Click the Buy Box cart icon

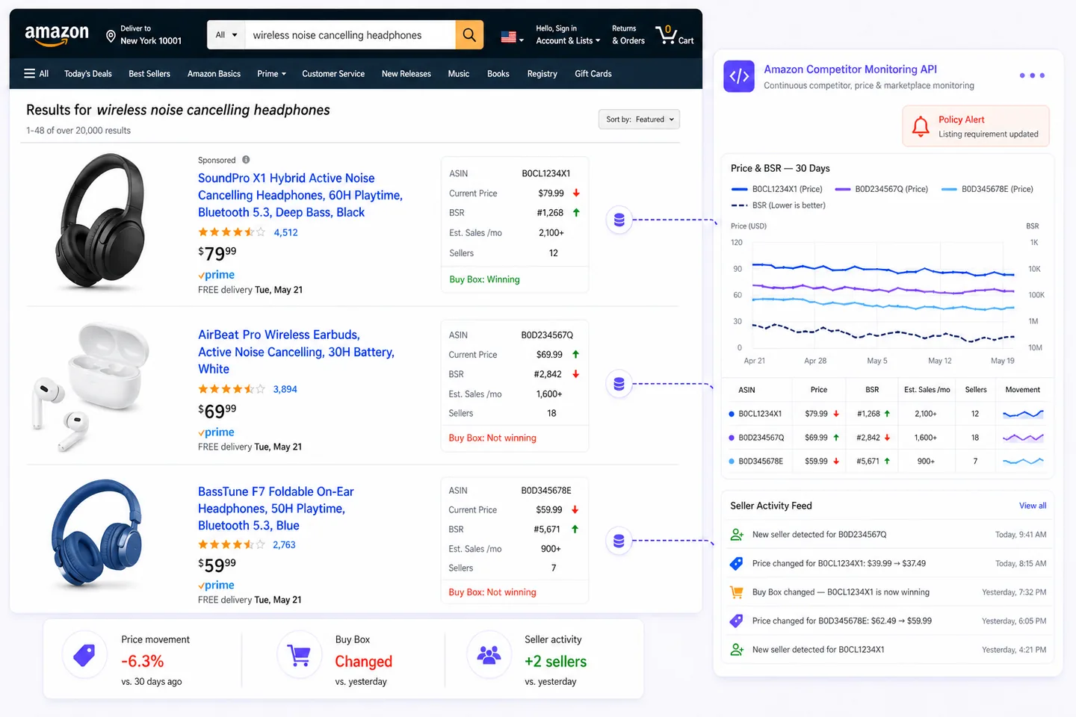(x=299, y=655)
